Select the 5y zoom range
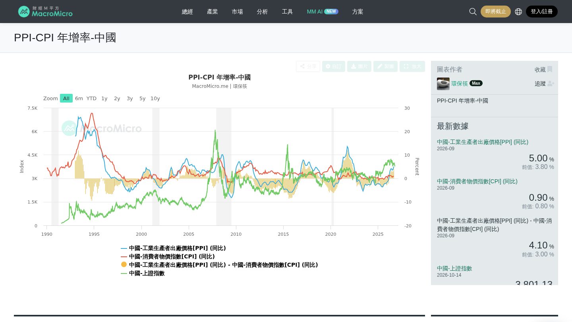The height and width of the screenshot is (322, 572). [x=143, y=98]
